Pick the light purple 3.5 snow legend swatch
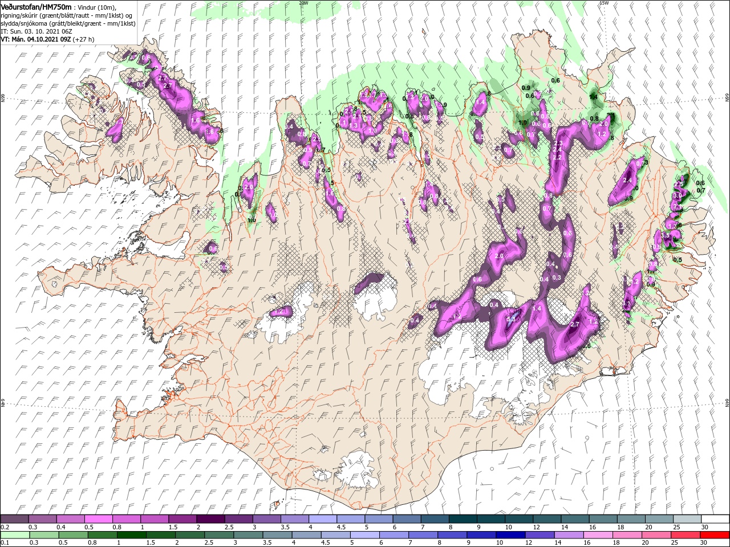Viewport: 730px width, 547px height. coord(295,519)
